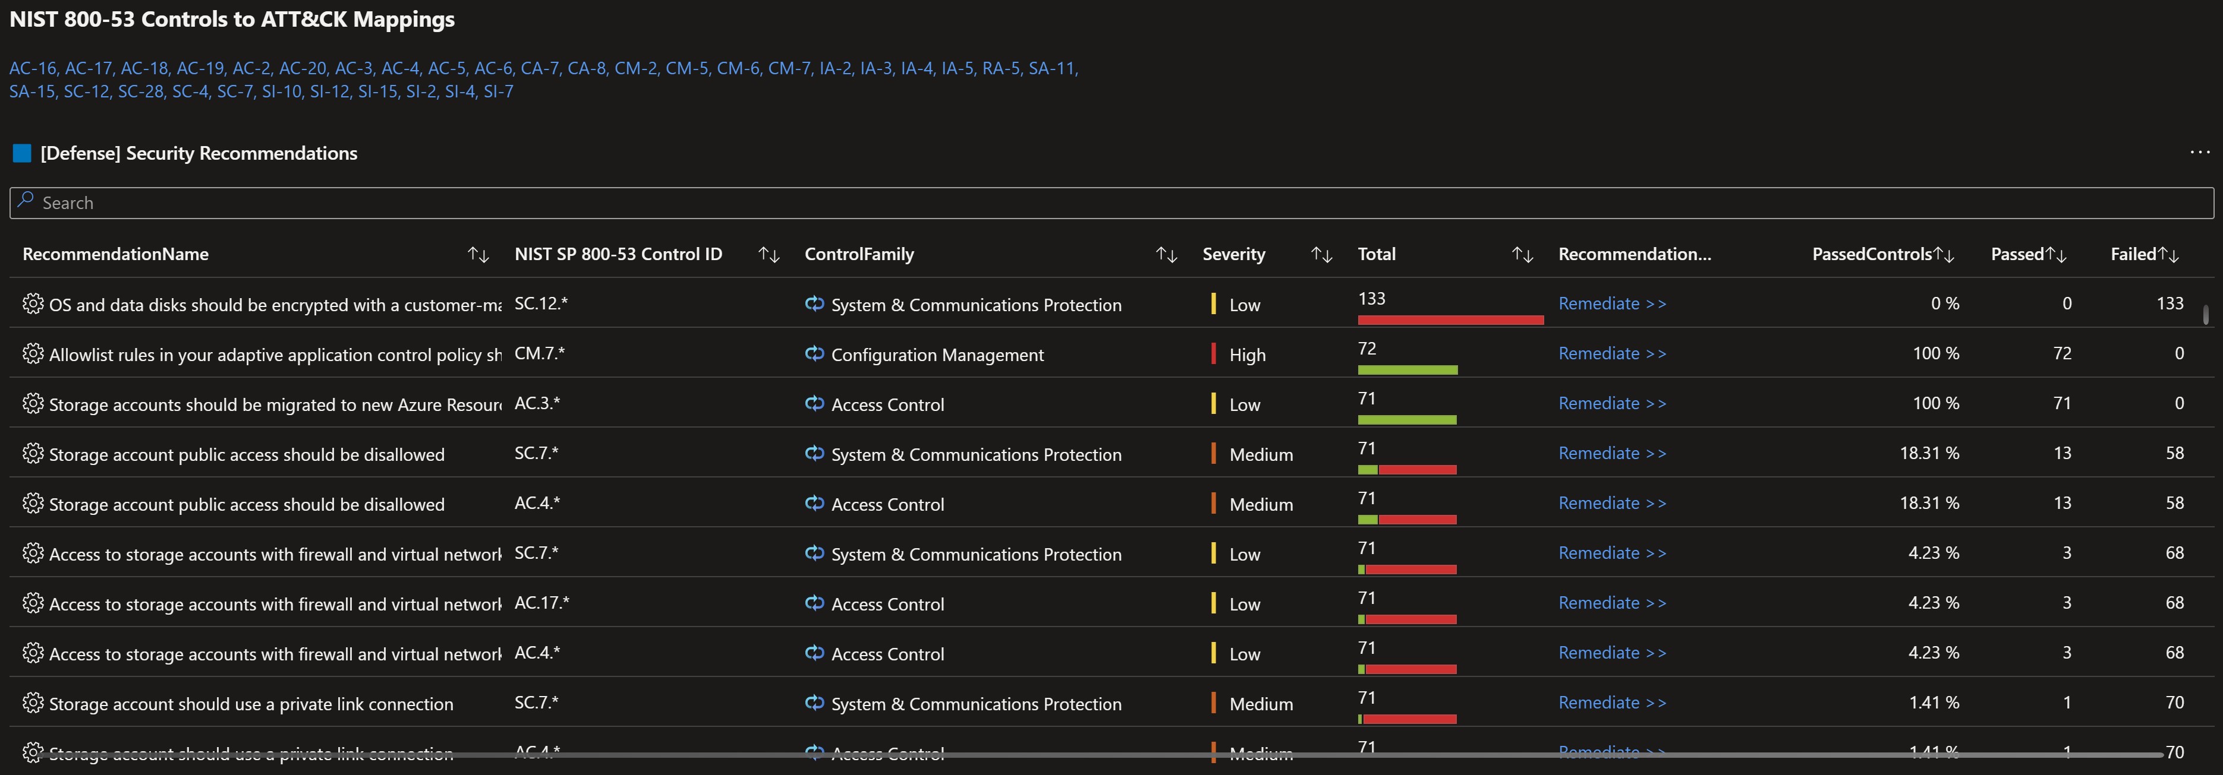
Task: Click the red Total bar showing 133
Action: coord(1451,320)
